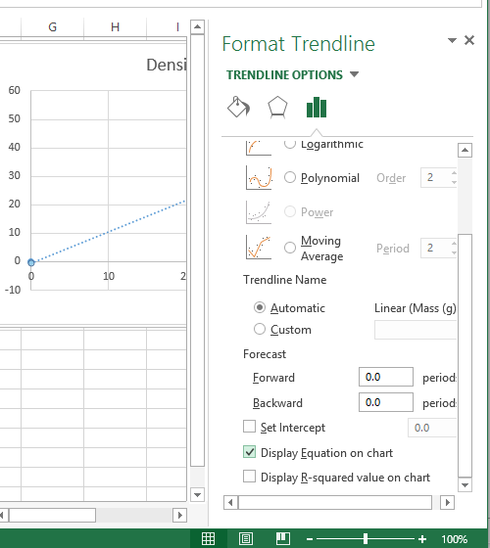
Task: Click the Polynomial Order value box
Action: tap(439, 177)
